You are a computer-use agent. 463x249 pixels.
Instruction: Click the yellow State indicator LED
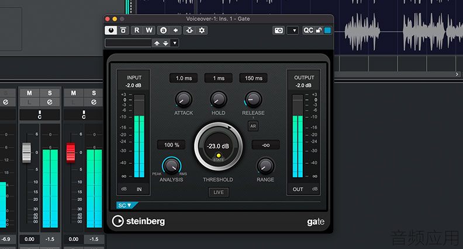click(x=219, y=155)
